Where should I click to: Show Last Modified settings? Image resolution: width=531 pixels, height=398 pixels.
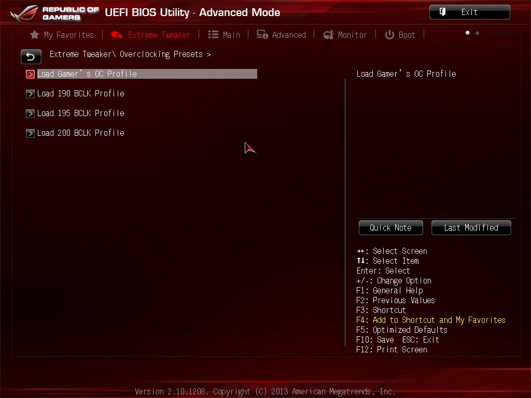471,228
